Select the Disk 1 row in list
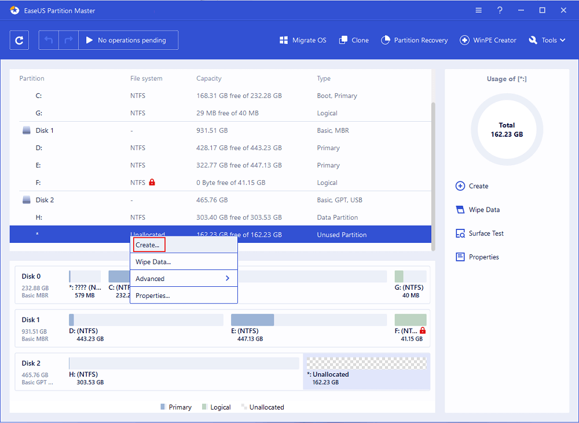 (221, 130)
